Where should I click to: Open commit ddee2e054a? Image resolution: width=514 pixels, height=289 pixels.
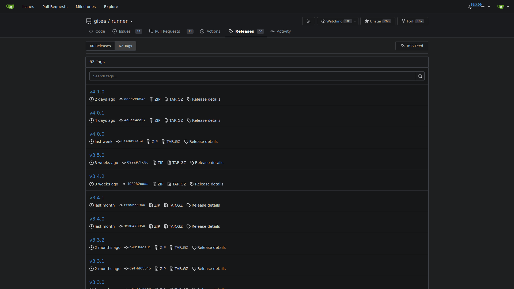pos(132,99)
